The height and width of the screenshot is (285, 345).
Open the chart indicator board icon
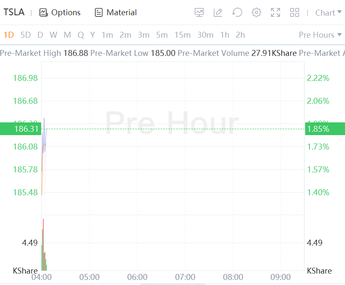(x=199, y=13)
